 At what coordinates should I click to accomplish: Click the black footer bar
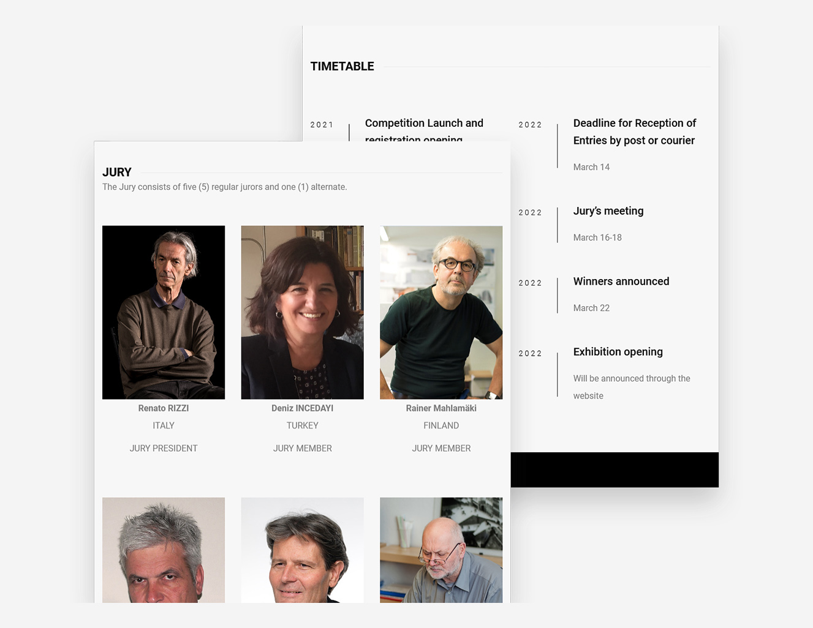614,469
